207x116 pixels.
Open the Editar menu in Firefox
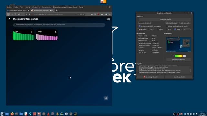tap(16, 7)
